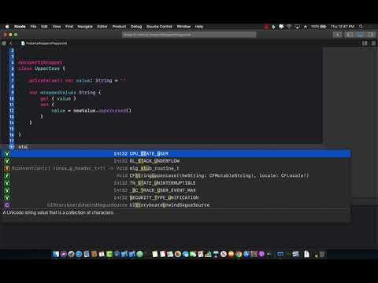Open the Editor menu
The height and width of the screenshot is (283, 378).
(102, 27)
